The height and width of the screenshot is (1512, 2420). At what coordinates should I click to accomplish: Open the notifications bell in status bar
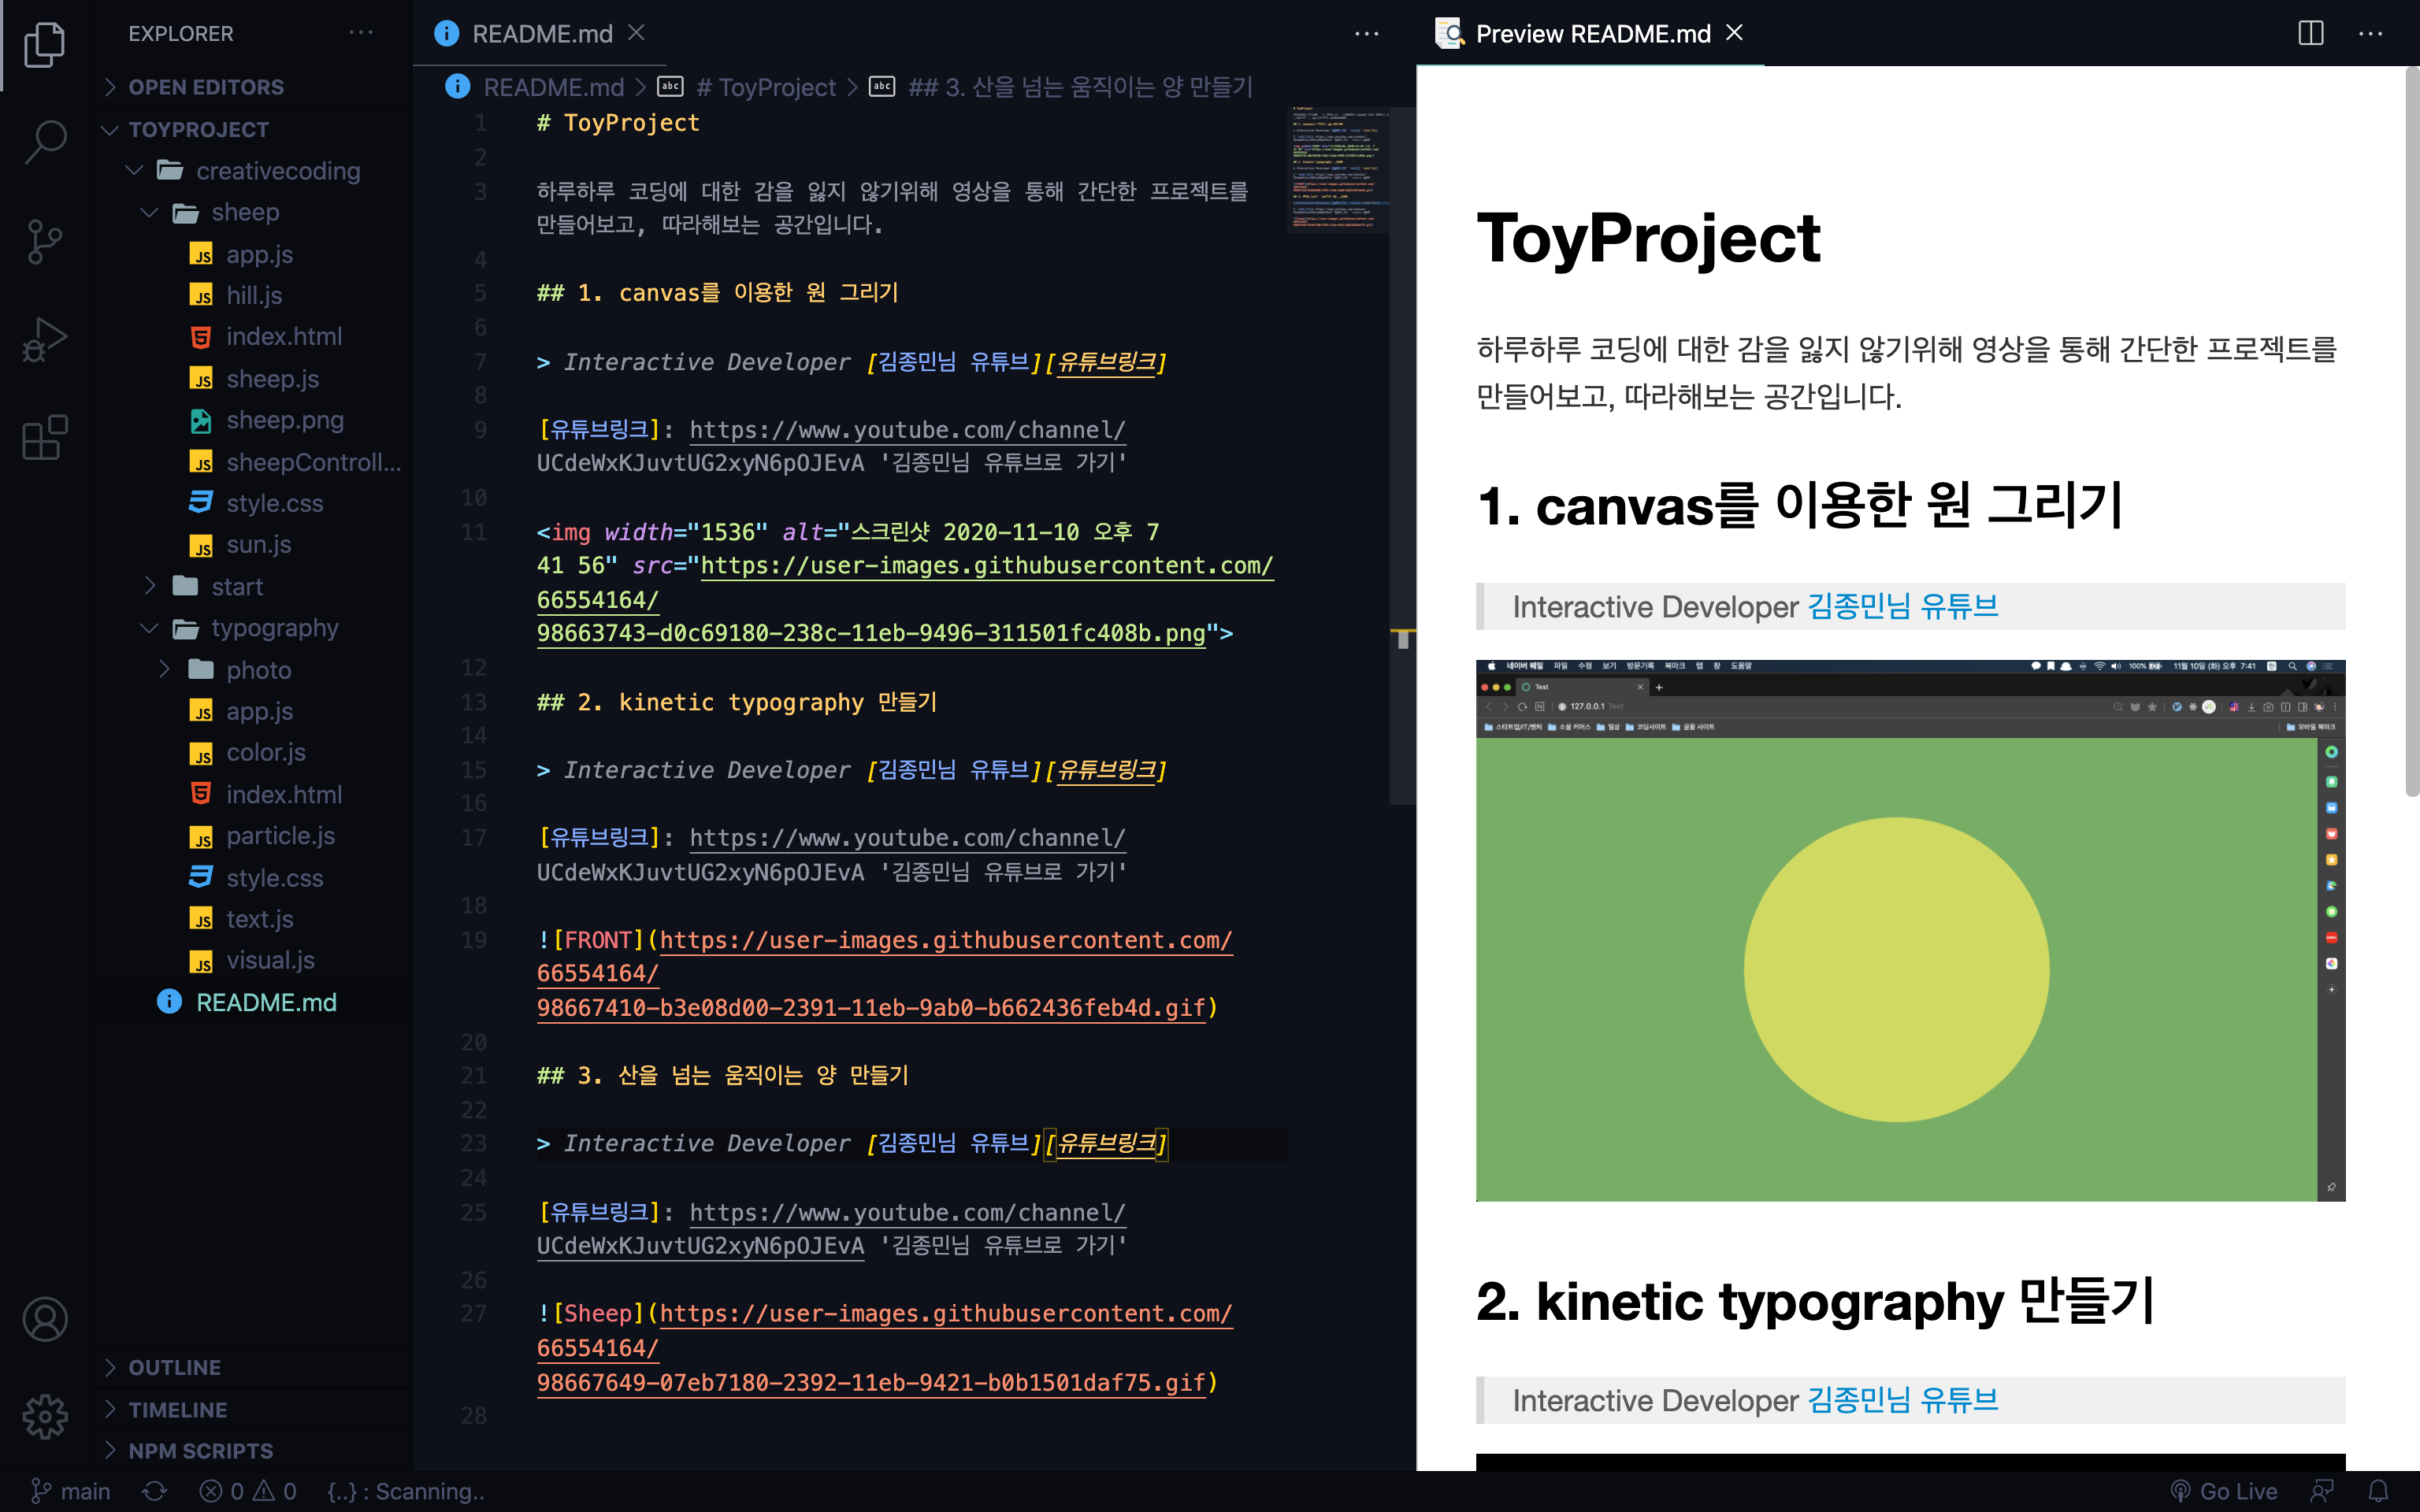click(2379, 1491)
